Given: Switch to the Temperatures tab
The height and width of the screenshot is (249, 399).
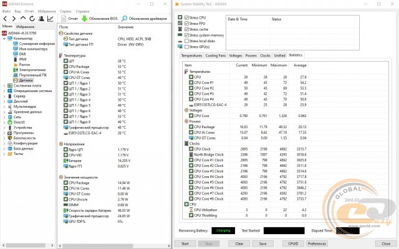Looking at the screenshot, I should click(191, 55).
